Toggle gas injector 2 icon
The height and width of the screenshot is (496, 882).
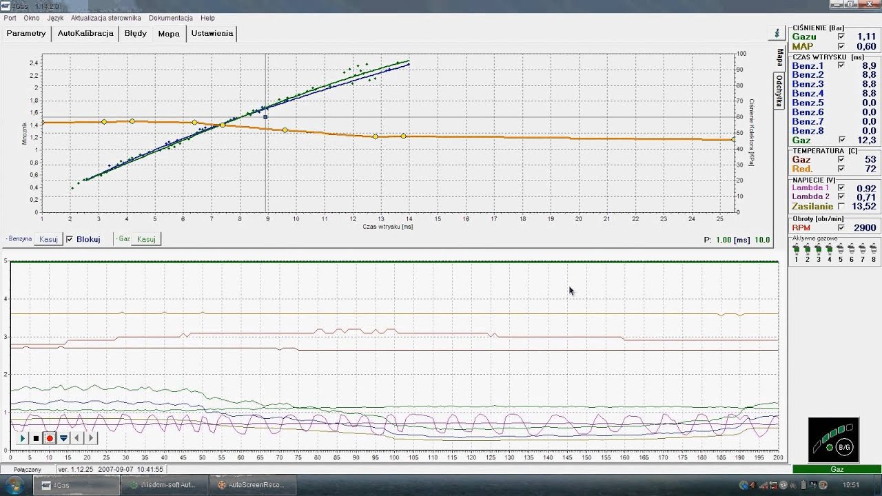coord(808,249)
